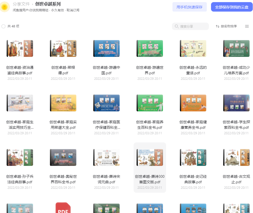The width and height of the screenshot is (253, 213).
Task: Select file name 创世卓越-成功少儿培养方案.pdf
Action: tap(236, 70)
